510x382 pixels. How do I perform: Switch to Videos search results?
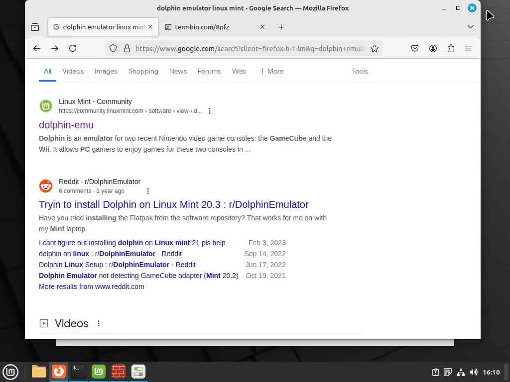pos(73,71)
